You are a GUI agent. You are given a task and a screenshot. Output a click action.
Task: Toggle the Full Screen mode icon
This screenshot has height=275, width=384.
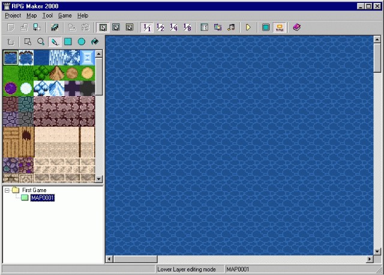click(266, 27)
